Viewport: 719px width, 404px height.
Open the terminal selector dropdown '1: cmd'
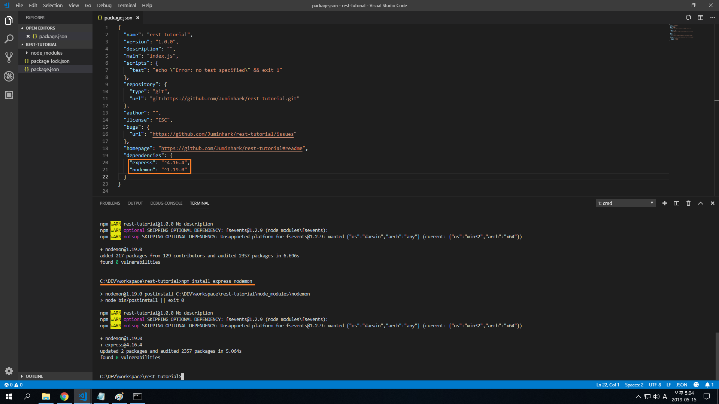tap(625, 203)
